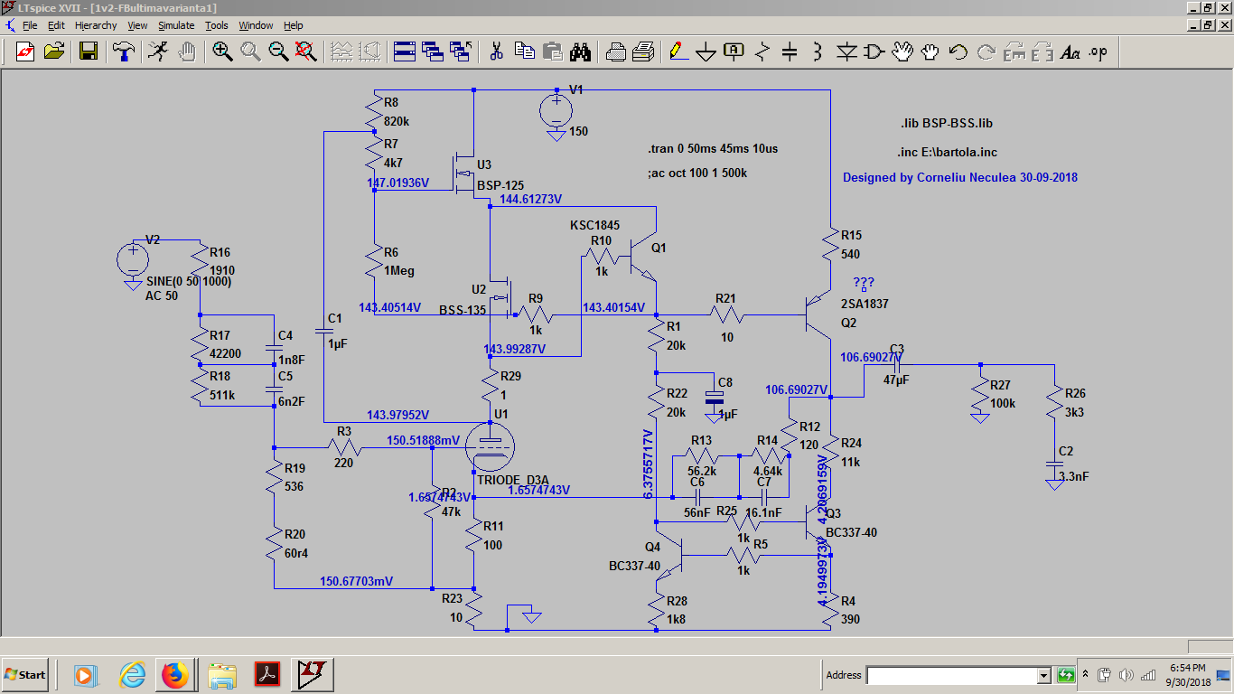Open Find with the binoculars icon
This screenshot has width=1234, height=694.
point(580,52)
